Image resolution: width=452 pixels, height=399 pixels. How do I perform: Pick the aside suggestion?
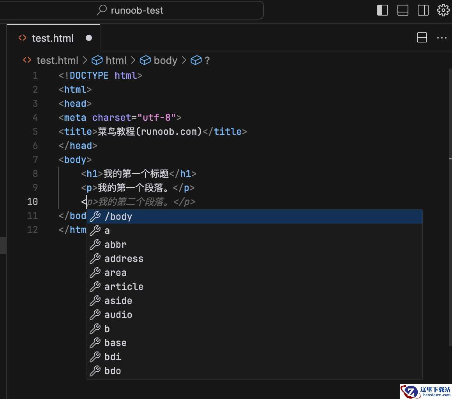click(255, 301)
